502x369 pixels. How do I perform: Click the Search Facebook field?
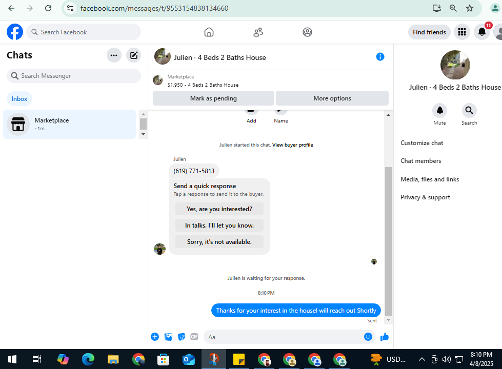[x=84, y=32]
